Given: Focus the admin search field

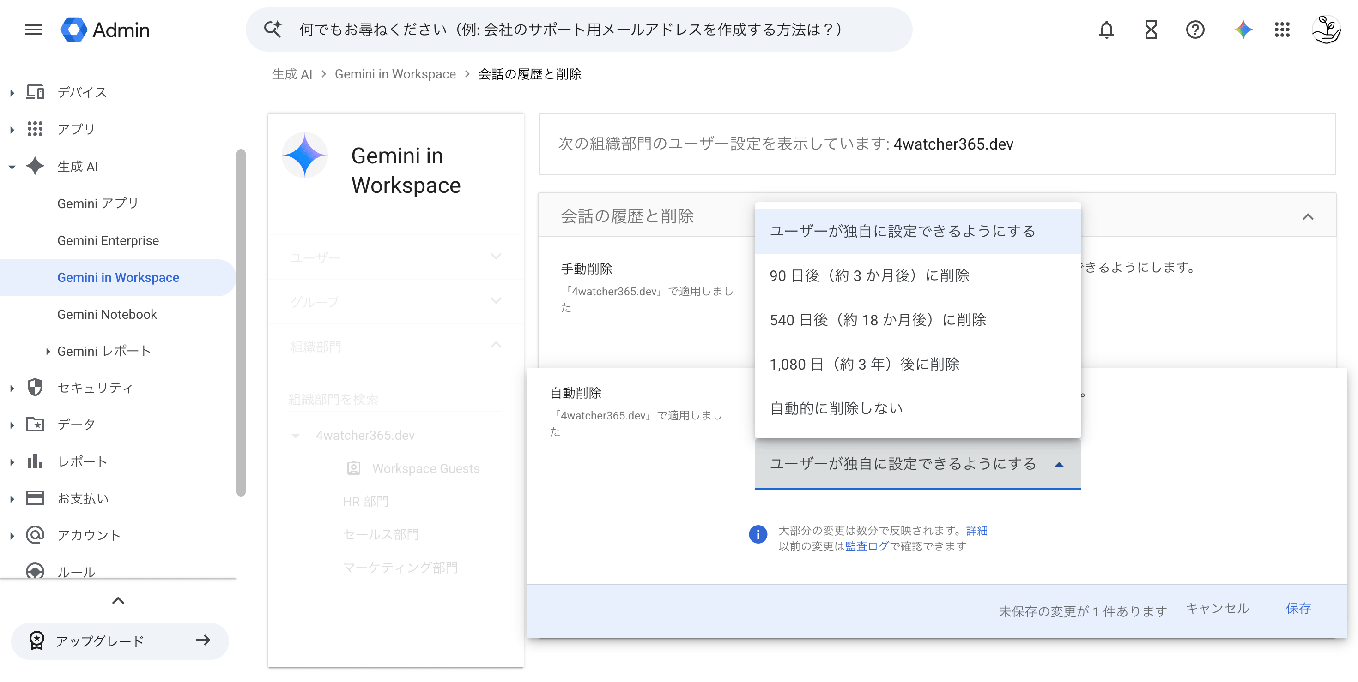Looking at the screenshot, I should 579,29.
